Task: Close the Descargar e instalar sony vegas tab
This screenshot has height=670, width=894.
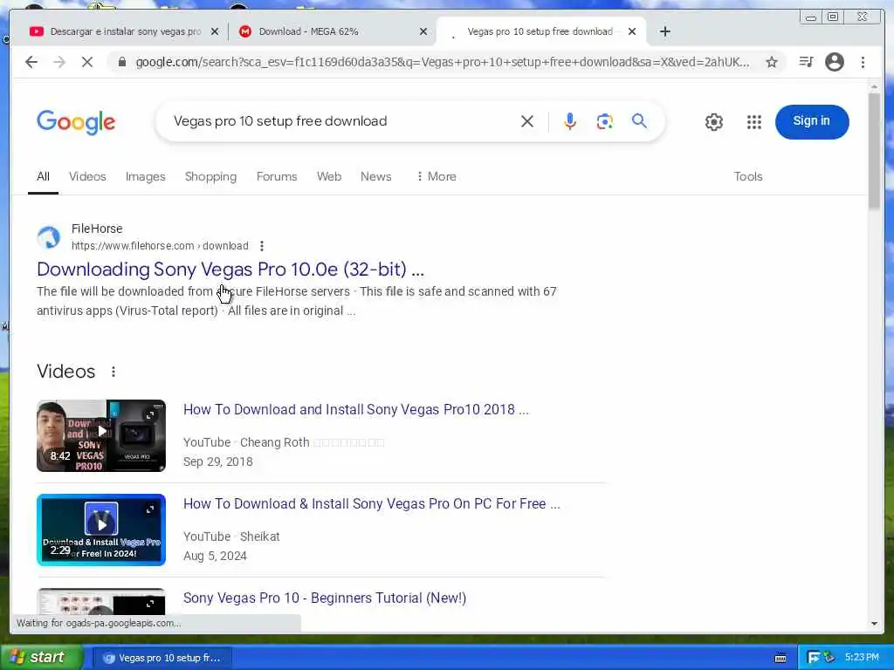Action: click(x=215, y=31)
